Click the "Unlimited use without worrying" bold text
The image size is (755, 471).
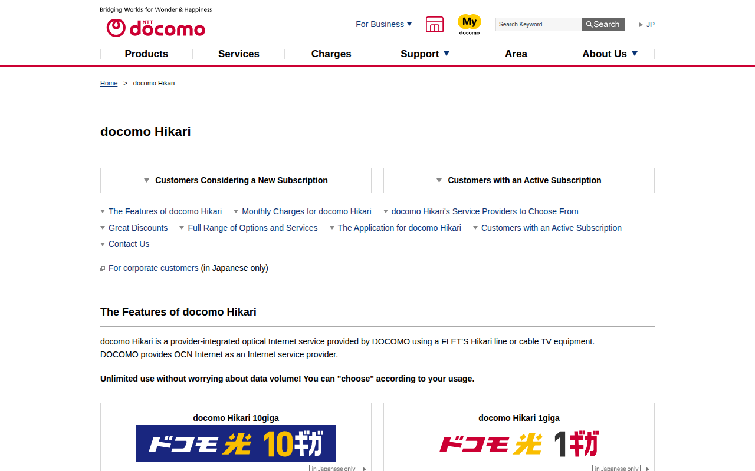click(x=287, y=379)
